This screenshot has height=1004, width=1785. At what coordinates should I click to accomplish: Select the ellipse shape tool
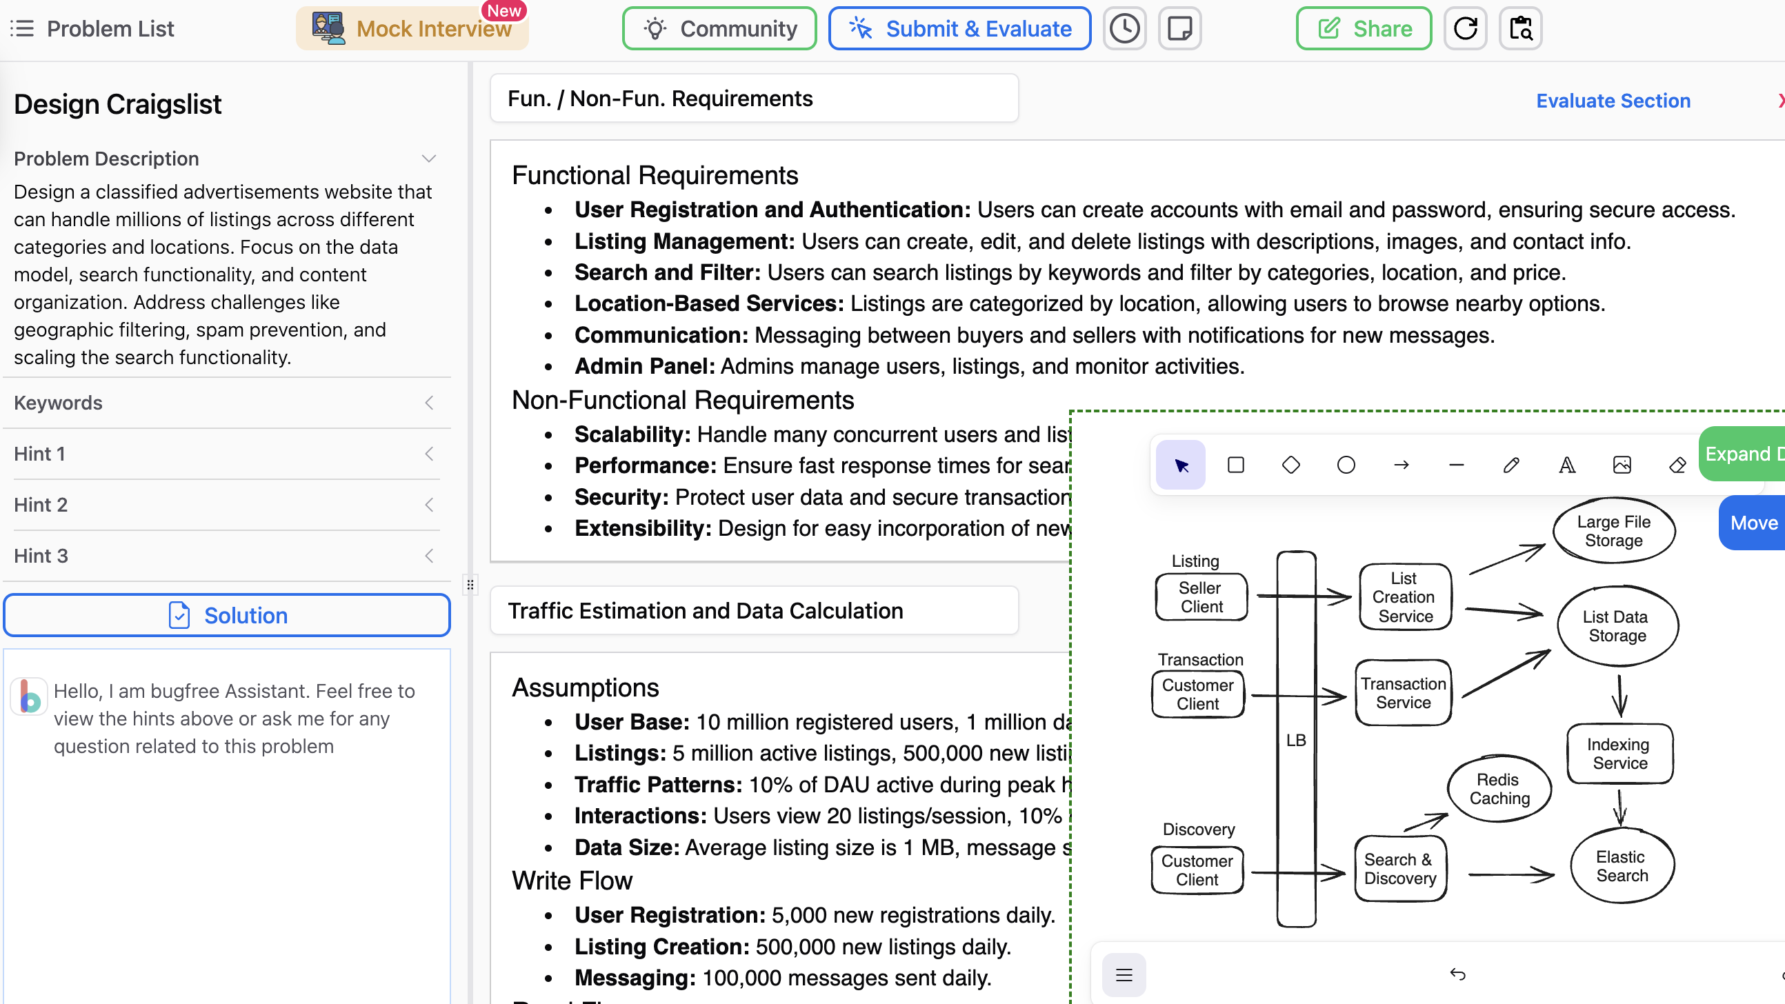[x=1346, y=465]
